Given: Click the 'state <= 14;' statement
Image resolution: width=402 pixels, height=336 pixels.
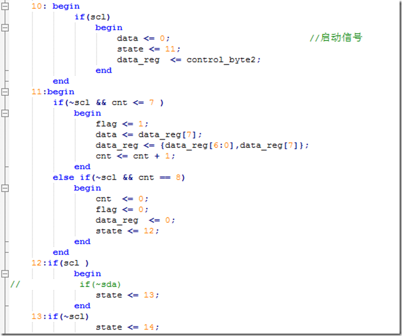Looking at the screenshot, I should click(127, 327).
